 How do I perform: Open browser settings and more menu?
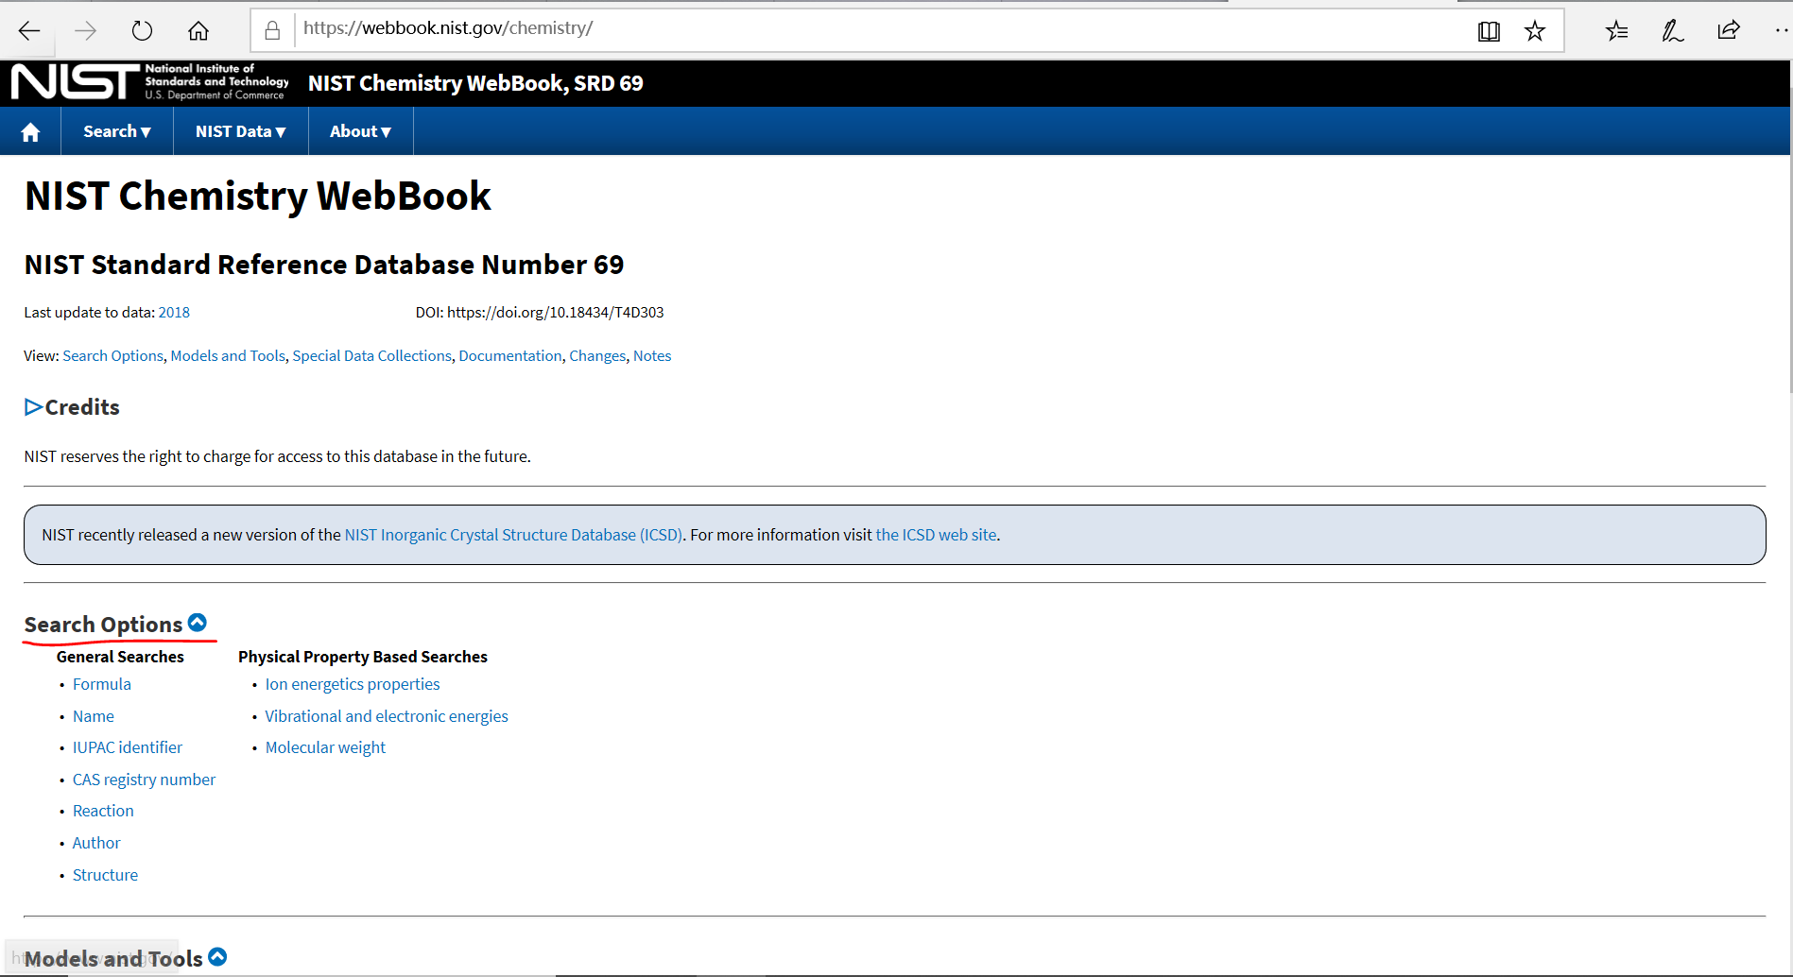pos(1781,30)
